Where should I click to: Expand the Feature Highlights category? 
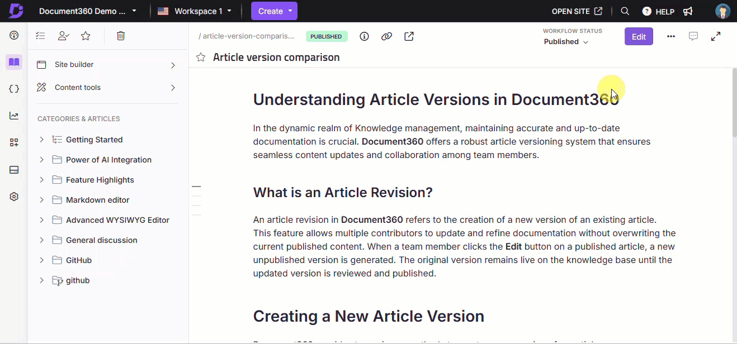point(41,180)
